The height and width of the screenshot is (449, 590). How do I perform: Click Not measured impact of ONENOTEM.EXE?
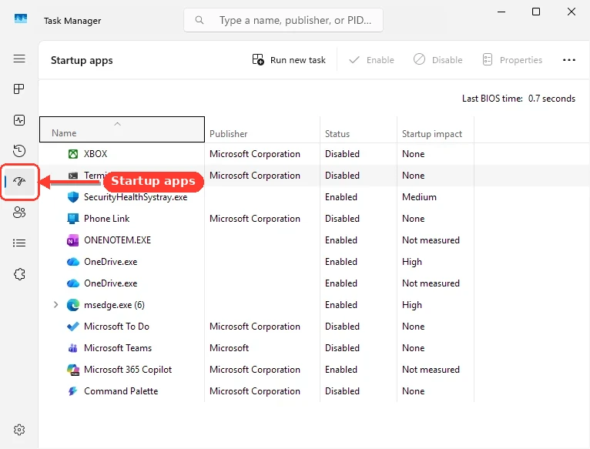point(431,240)
